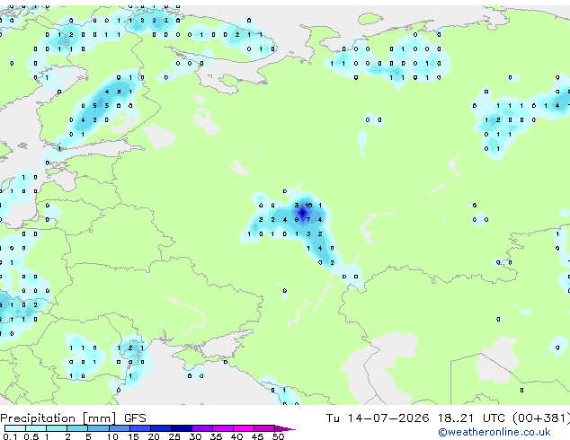
Task: Click the 7 value in the storm core
Action: [x=308, y=220]
